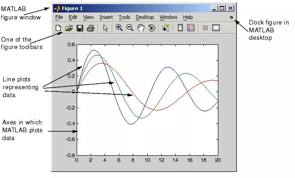This screenshot has width=295, height=178.
Task: Open the Tools menu
Action: (125, 17)
